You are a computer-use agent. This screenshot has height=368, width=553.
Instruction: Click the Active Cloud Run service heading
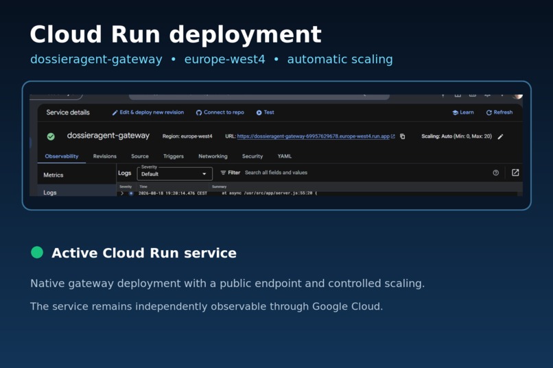(144, 253)
